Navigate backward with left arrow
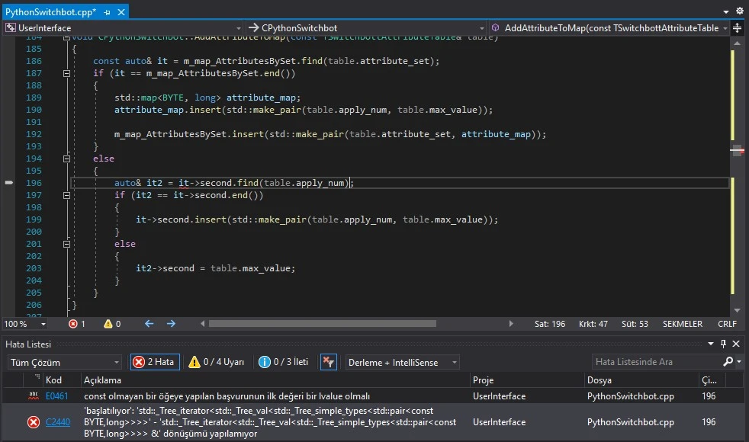 click(x=149, y=324)
